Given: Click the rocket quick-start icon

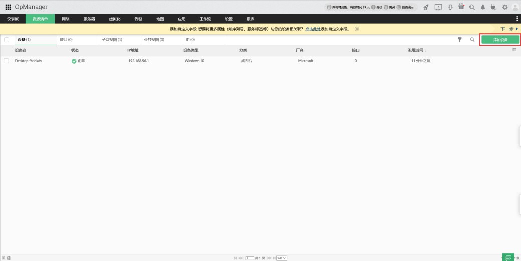Looking at the screenshot, I should coord(426,7).
